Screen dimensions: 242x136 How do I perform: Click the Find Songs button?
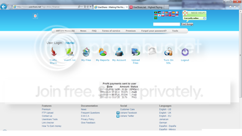(187, 24)
